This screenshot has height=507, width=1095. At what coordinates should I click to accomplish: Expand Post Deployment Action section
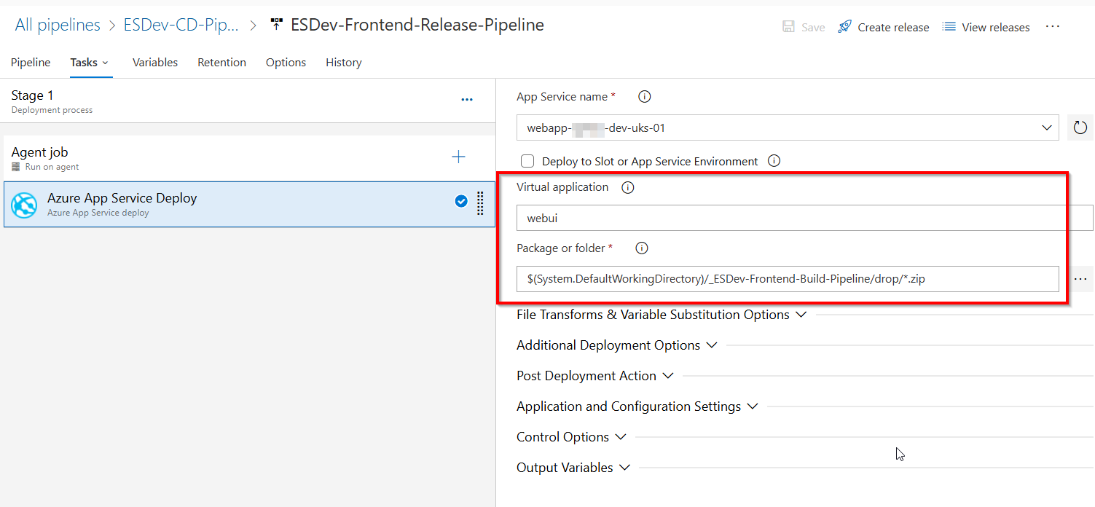(595, 376)
